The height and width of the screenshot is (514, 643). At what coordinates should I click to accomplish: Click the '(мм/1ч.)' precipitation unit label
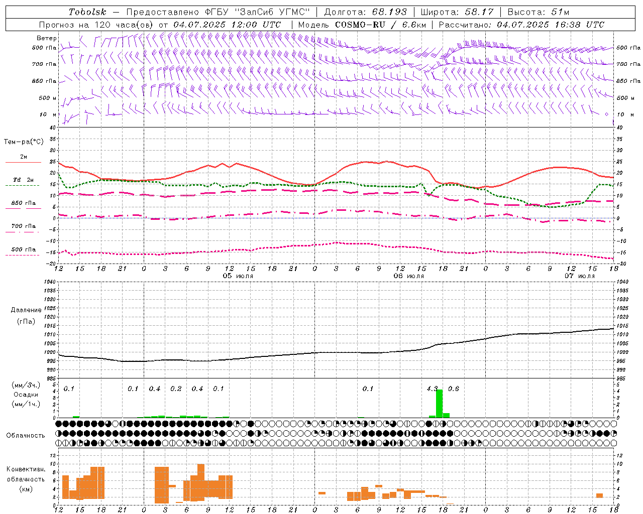click(x=26, y=404)
